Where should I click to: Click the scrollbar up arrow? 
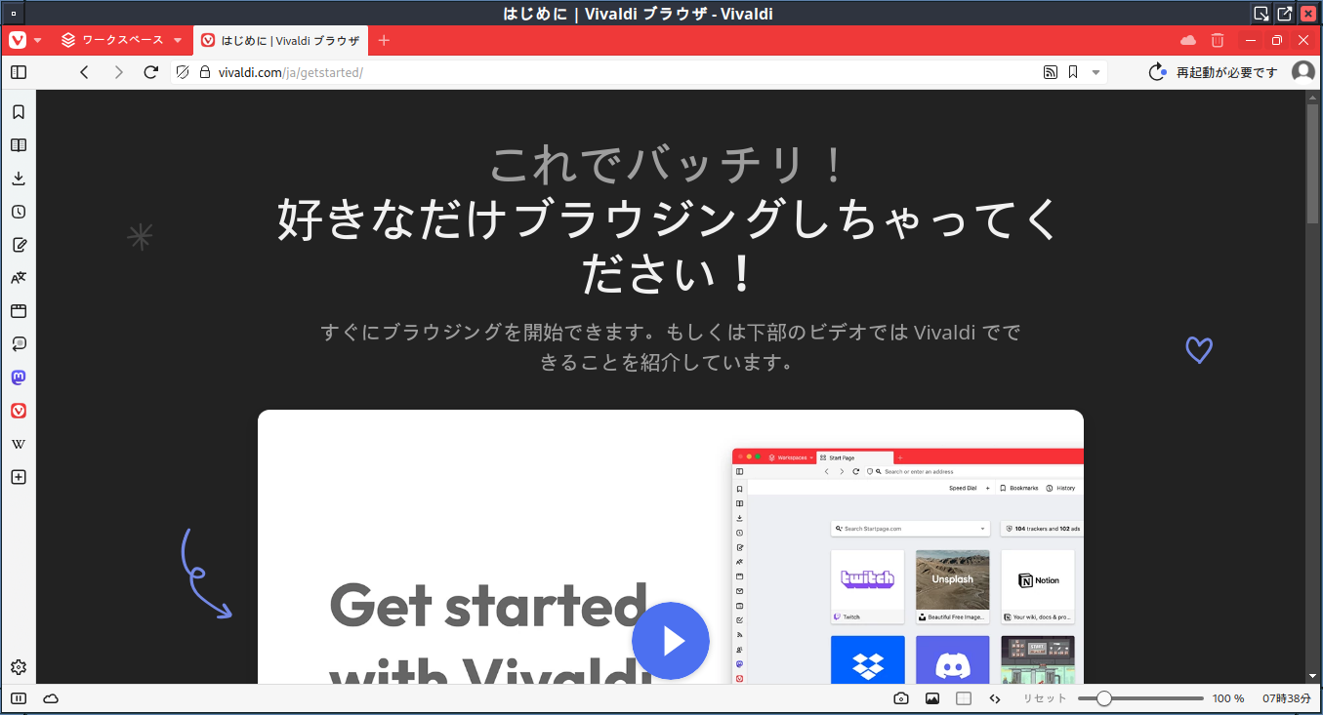(x=1313, y=97)
